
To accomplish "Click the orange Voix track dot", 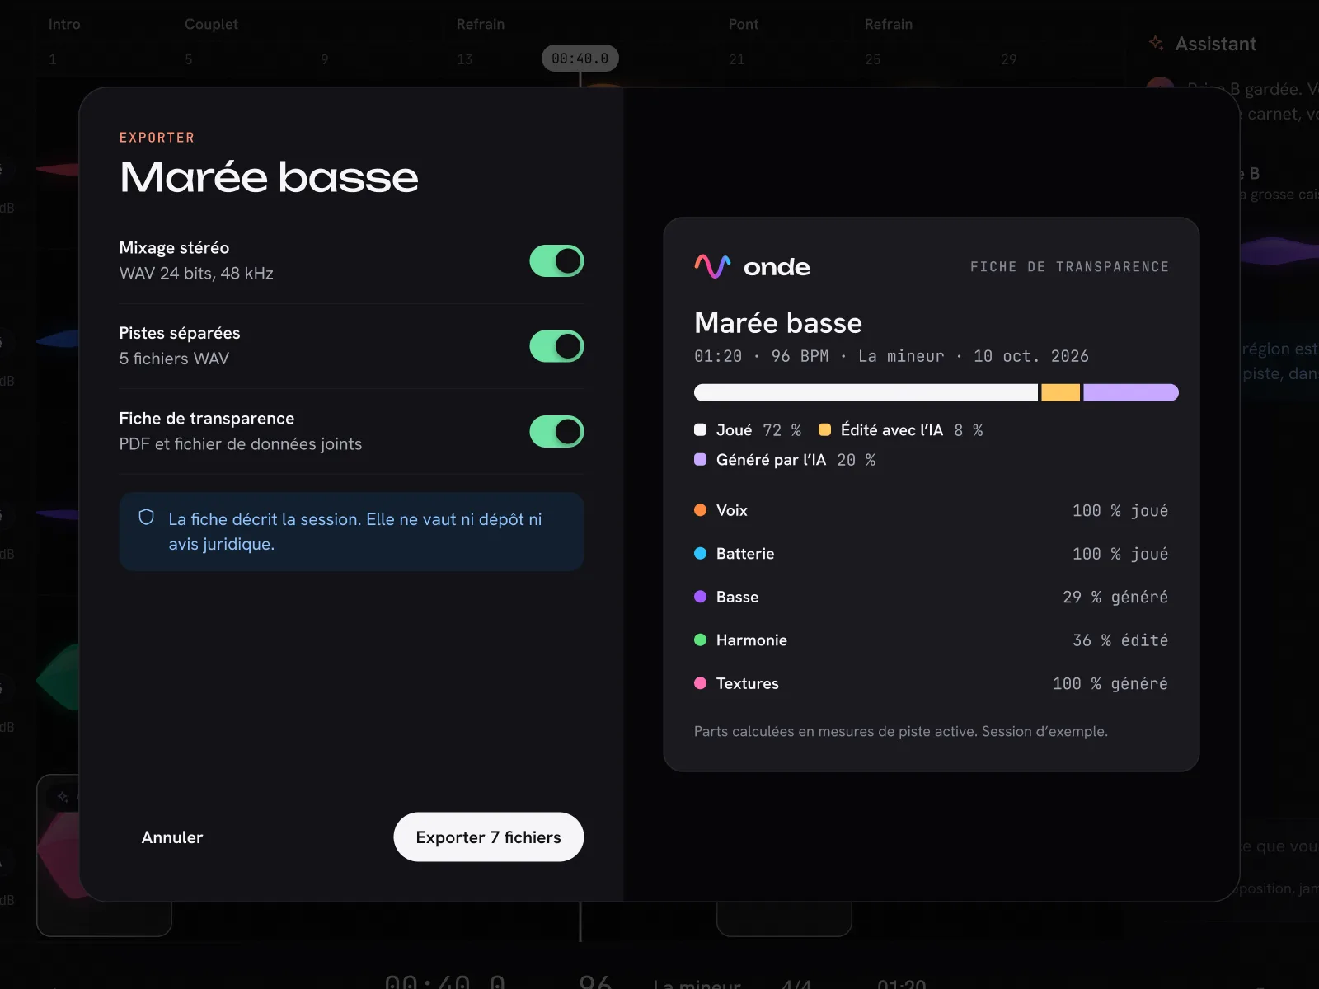I will click(x=701, y=510).
